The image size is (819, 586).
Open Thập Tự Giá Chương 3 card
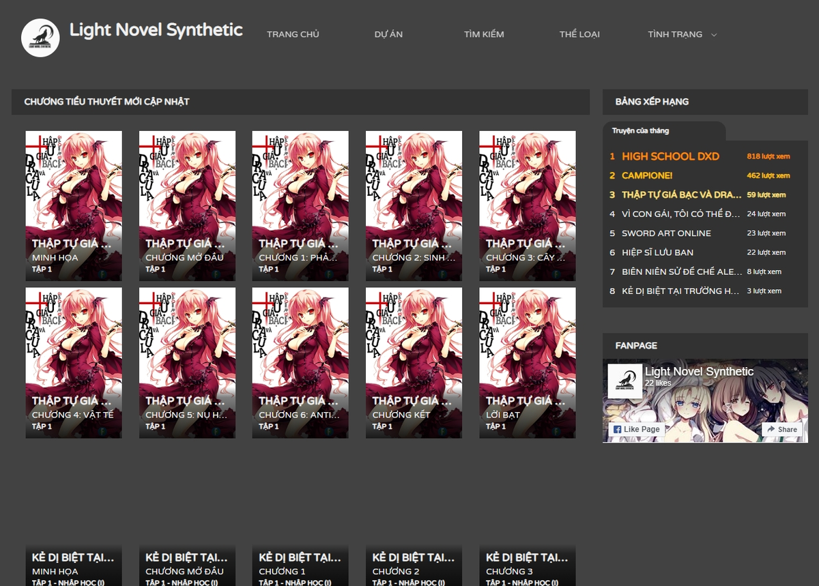[x=527, y=206]
